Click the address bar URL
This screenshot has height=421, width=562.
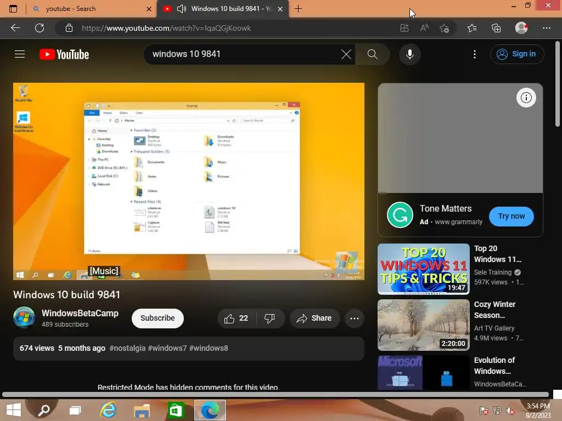click(x=166, y=28)
